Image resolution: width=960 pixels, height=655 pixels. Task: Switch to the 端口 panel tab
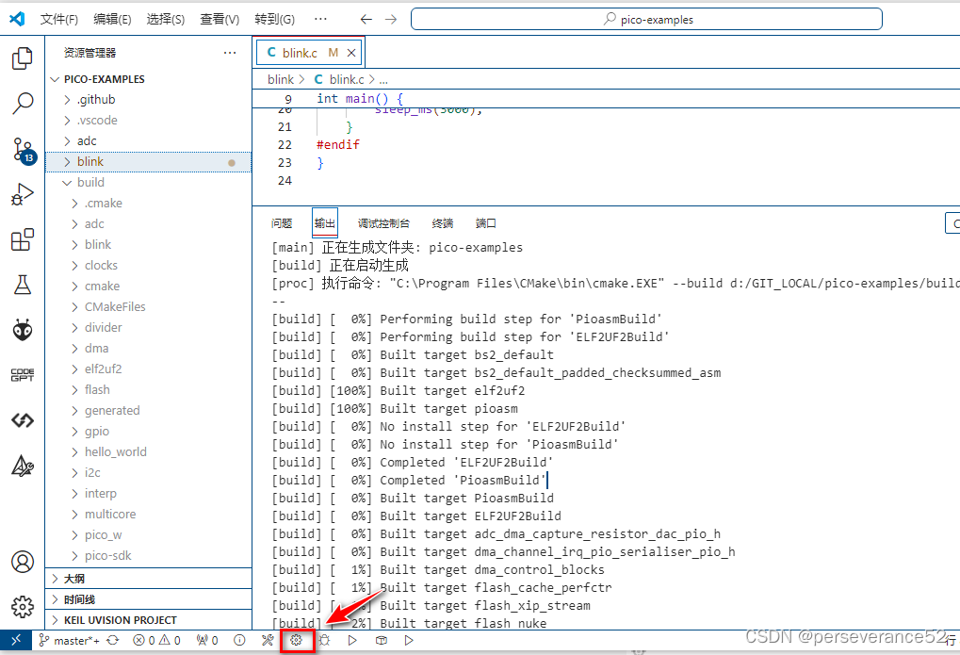[485, 223]
